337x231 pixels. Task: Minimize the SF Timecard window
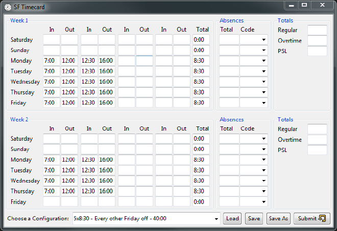pyautogui.click(x=292, y=5)
